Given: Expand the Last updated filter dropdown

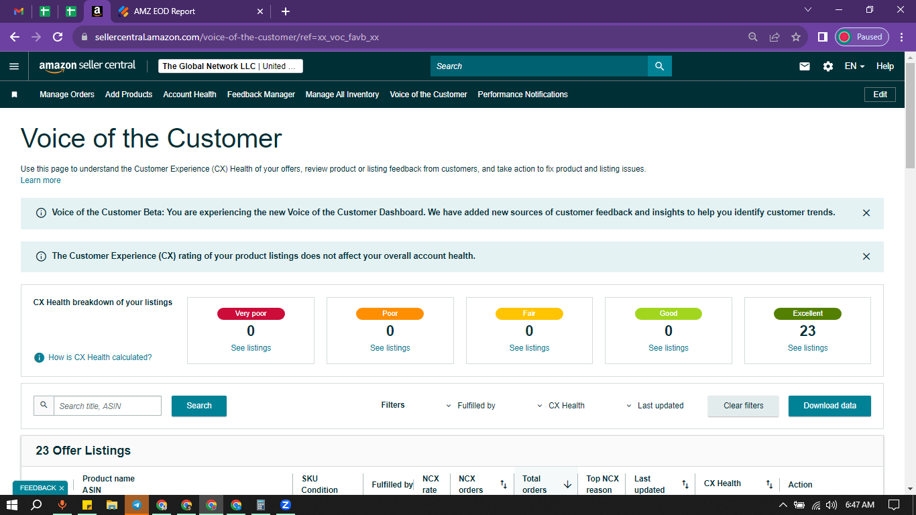Looking at the screenshot, I should coord(655,406).
